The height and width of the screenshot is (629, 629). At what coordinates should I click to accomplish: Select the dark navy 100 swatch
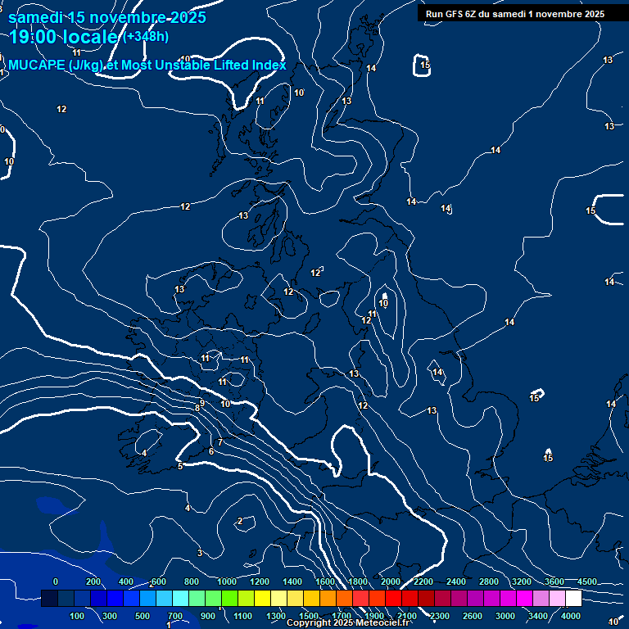tap(66, 598)
